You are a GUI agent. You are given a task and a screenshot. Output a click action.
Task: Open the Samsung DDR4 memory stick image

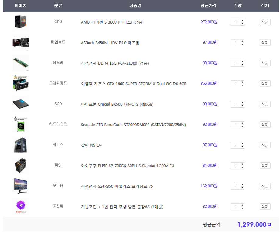pos(21,63)
